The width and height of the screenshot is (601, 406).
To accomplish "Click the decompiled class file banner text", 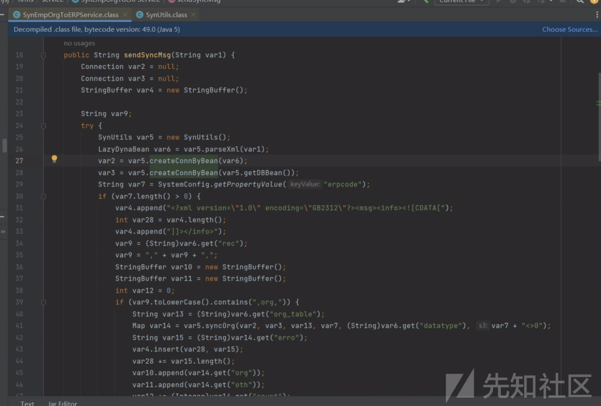I will coord(97,29).
